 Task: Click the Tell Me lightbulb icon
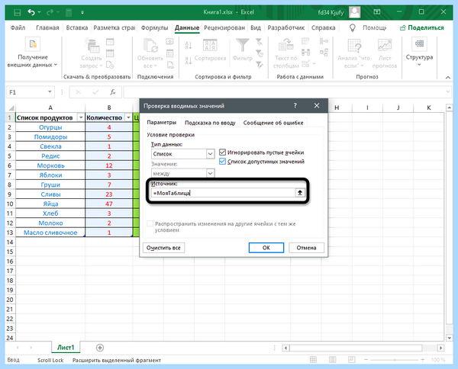click(x=353, y=27)
